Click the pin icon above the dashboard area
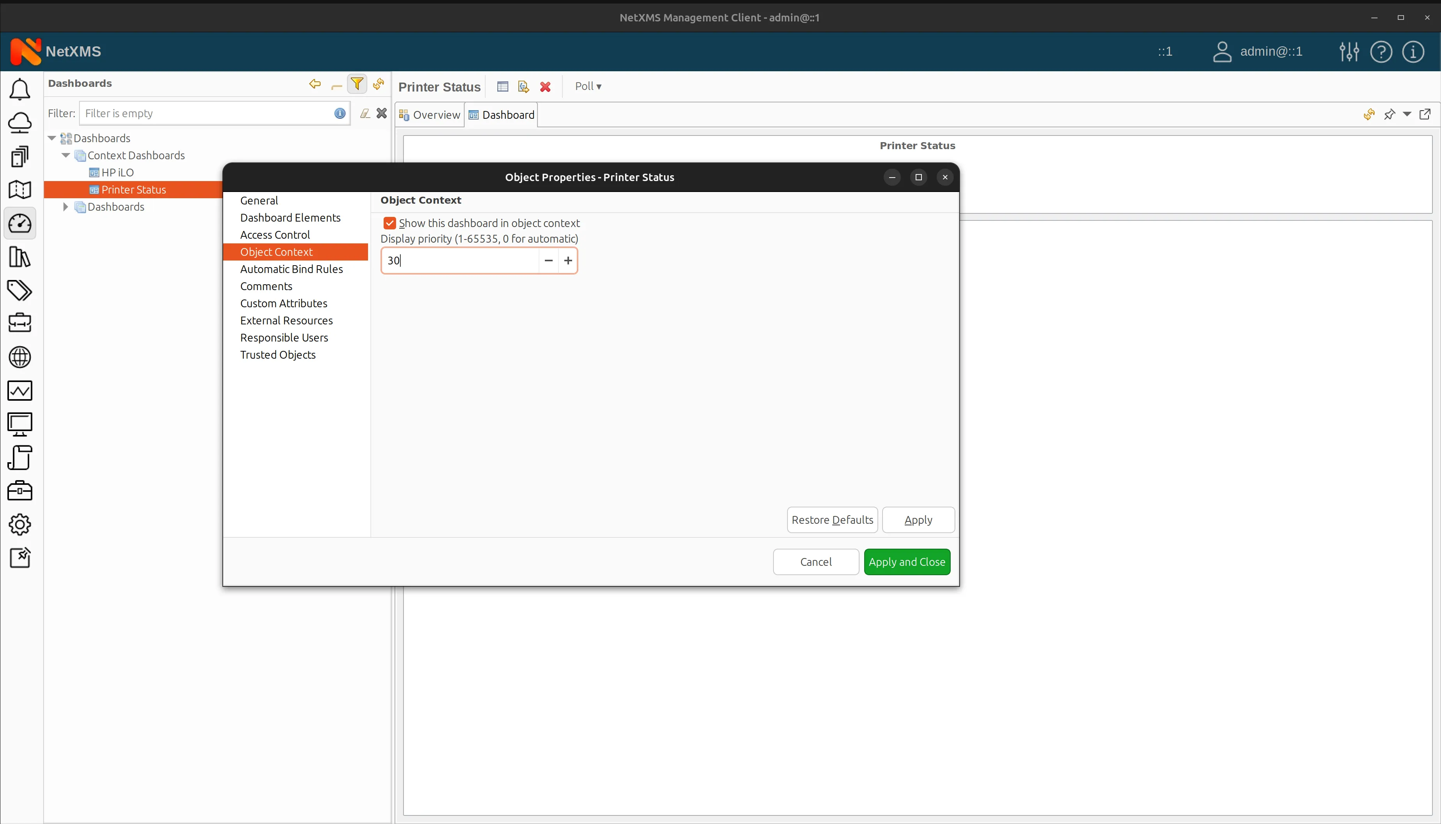 (x=1390, y=114)
